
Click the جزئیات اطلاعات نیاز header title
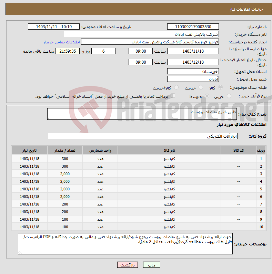coord(246,9)
